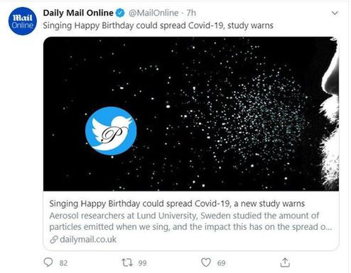
Task: Open the aerosol particles article image
Action: (222, 114)
